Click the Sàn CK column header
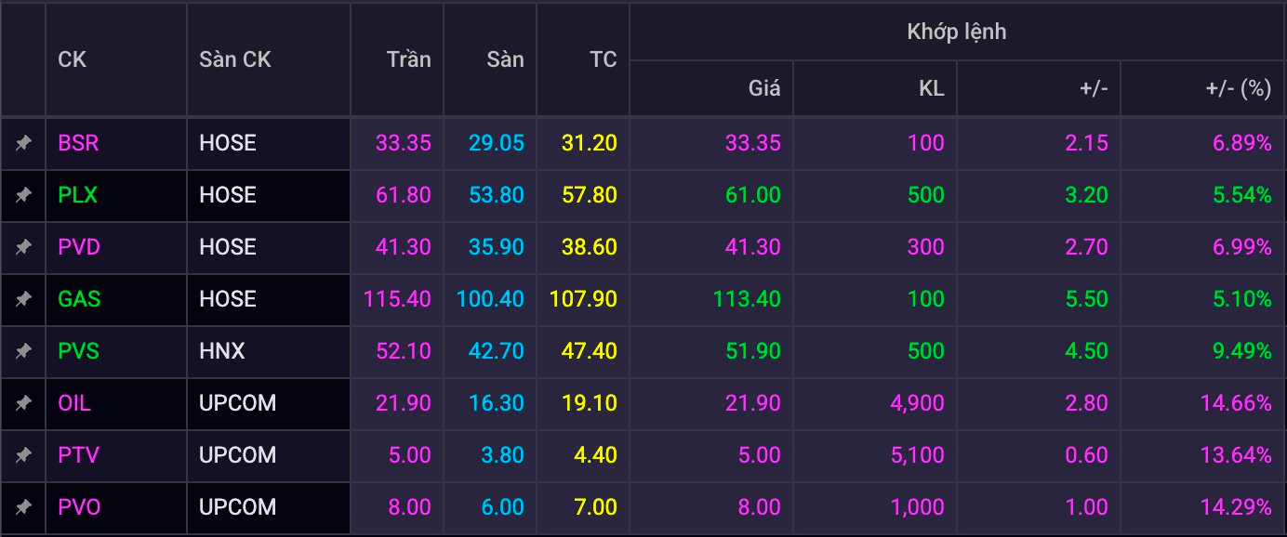The height and width of the screenshot is (537, 1287). [x=235, y=59]
